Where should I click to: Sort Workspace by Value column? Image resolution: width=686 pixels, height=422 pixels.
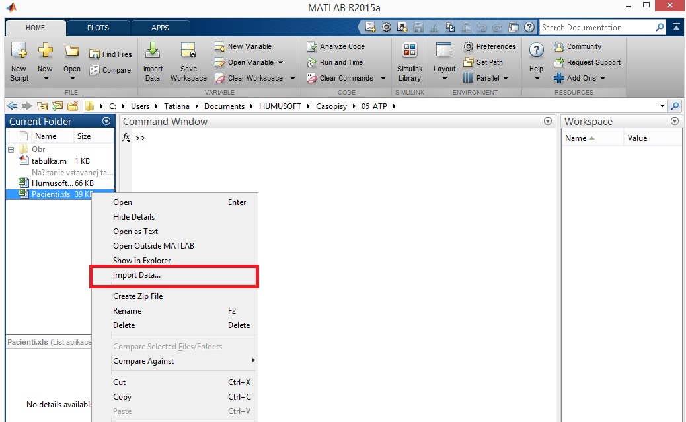click(637, 138)
